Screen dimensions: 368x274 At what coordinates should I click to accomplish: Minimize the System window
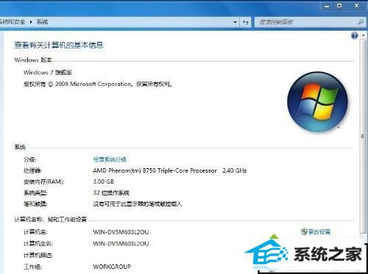(x=327, y=6)
